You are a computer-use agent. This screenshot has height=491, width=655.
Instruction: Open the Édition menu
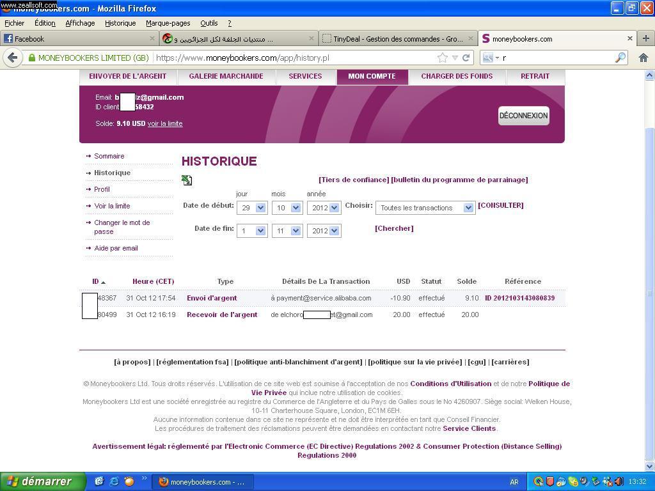(45, 23)
